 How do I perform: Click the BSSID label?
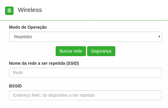(x=16, y=86)
